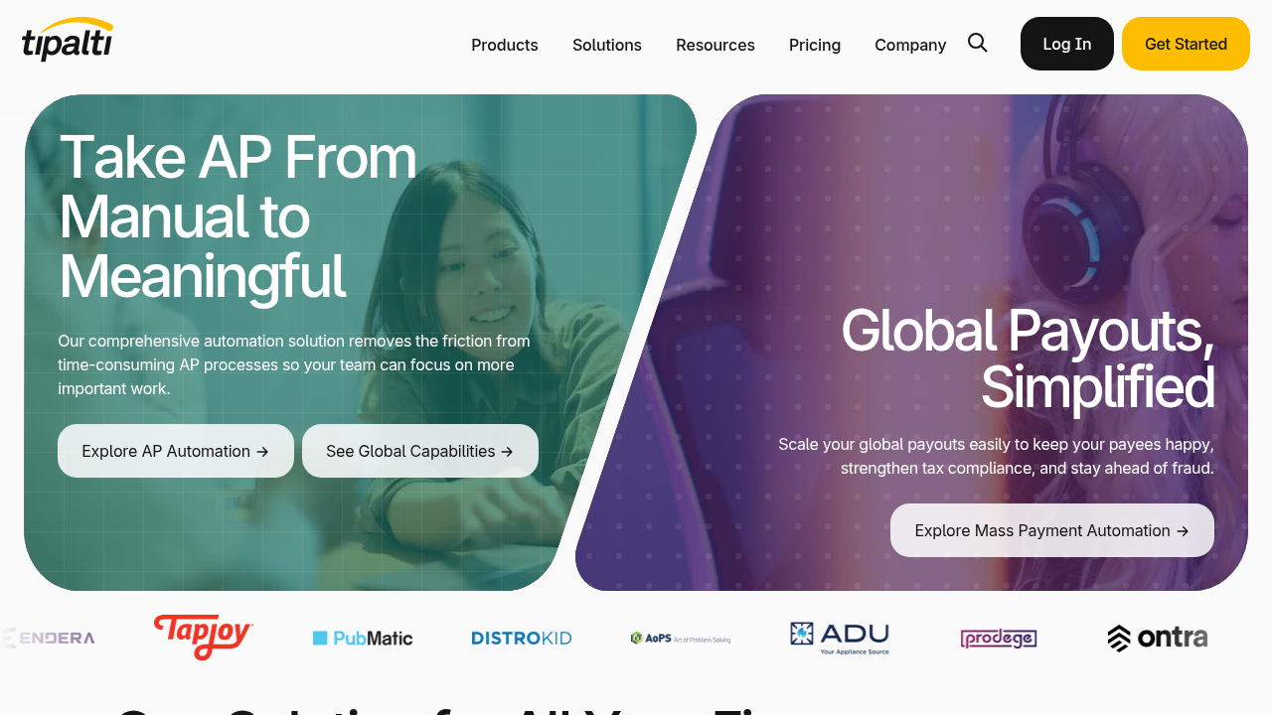Click the Tapjoy logo

[204, 638]
